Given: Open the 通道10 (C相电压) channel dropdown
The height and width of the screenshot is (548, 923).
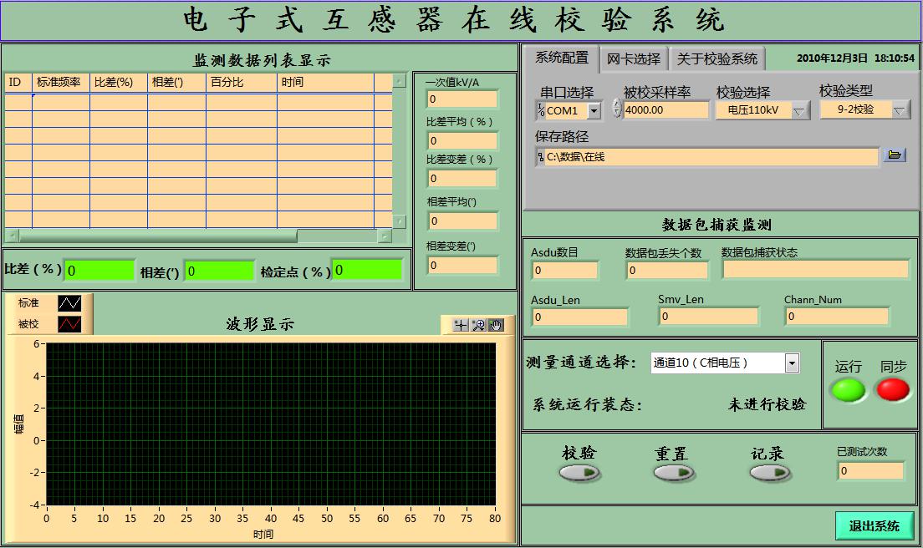Looking at the screenshot, I should [792, 363].
